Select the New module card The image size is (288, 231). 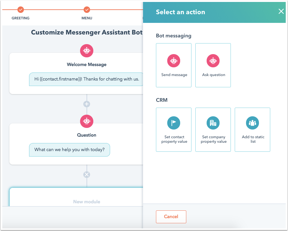coord(76,197)
